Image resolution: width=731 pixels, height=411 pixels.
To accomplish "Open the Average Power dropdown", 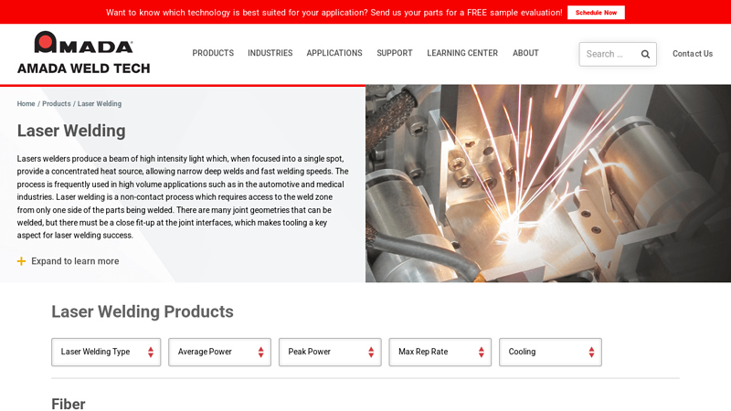I will [219, 352].
